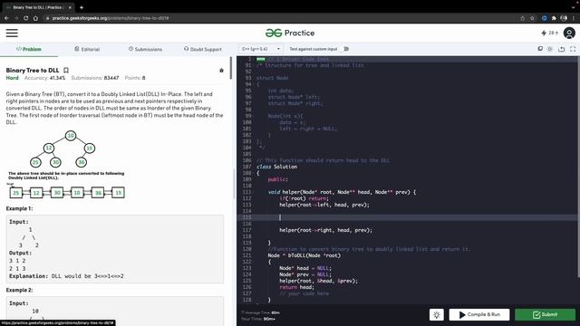Click the panel splitter handle

(x=234, y=184)
